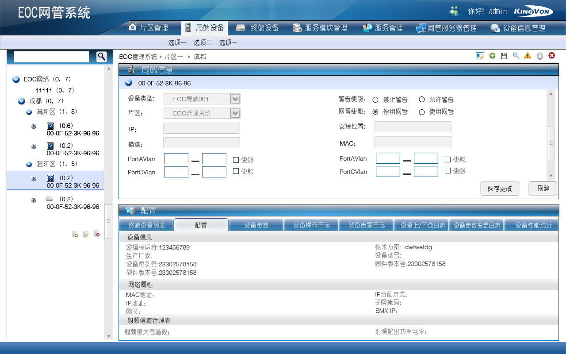This screenshot has height=354, width=566.
Task: Expand the highlighted 温江区 device node arrow
Action: (x=34, y=179)
